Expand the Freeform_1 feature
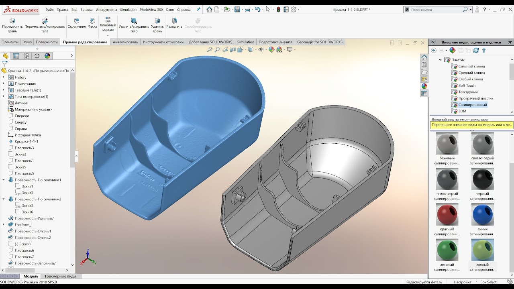Viewport: 514px width, 289px height. tap(4, 225)
